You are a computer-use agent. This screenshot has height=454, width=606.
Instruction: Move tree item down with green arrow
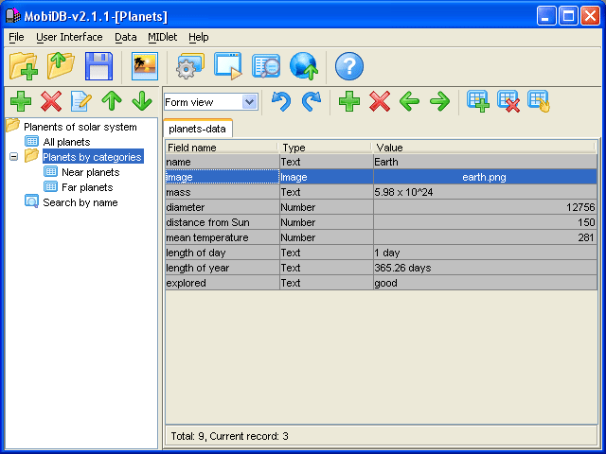coord(142,101)
